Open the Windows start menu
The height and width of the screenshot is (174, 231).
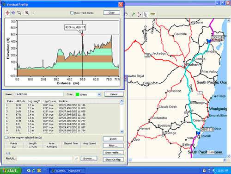click(11, 171)
